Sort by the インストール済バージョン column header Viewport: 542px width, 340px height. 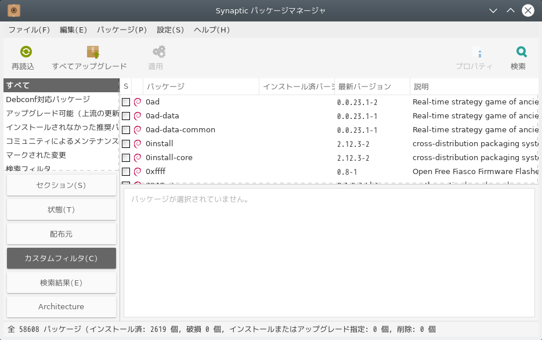pos(297,86)
